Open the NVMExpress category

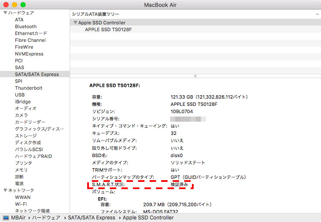[x=29, y=54]
